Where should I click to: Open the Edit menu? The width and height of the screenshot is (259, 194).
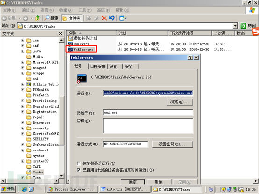(29, 10)
